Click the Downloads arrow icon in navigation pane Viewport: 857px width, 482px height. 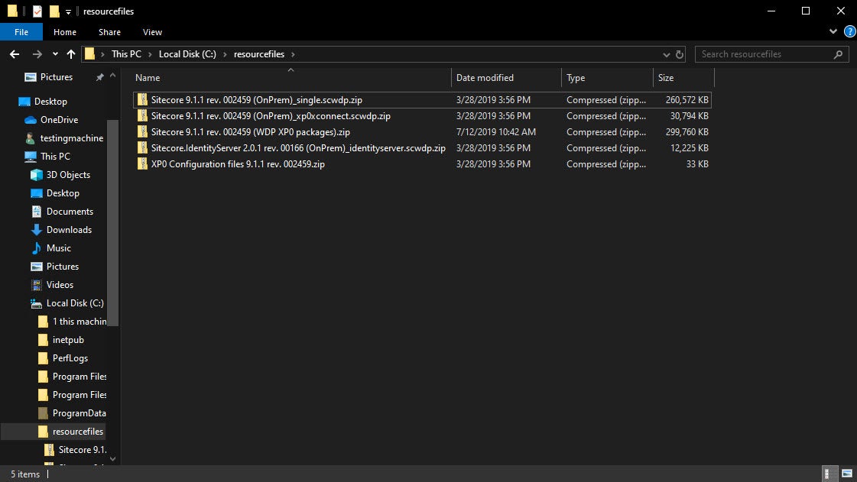point(36,230)
